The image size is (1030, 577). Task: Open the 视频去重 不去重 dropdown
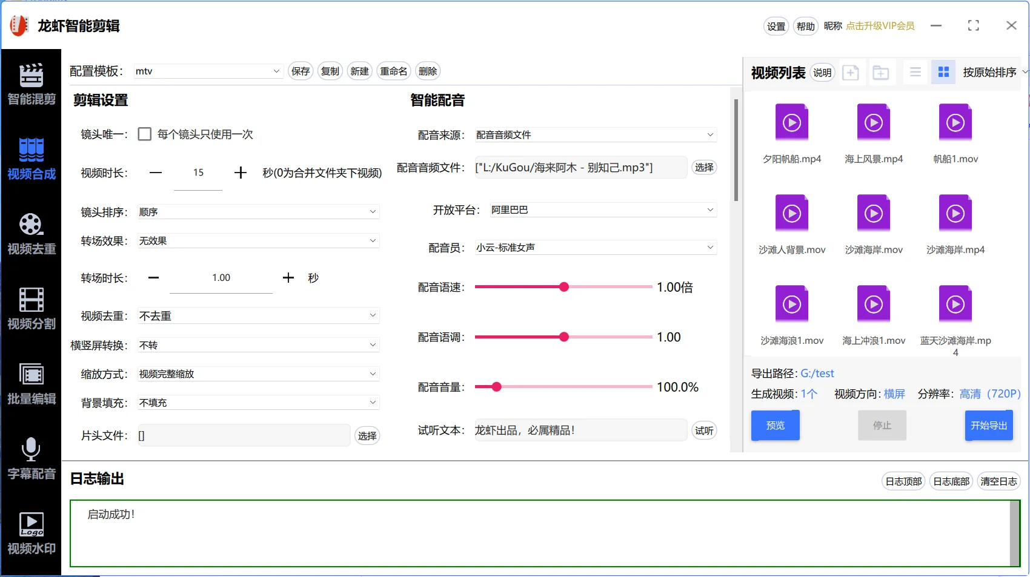258,315
